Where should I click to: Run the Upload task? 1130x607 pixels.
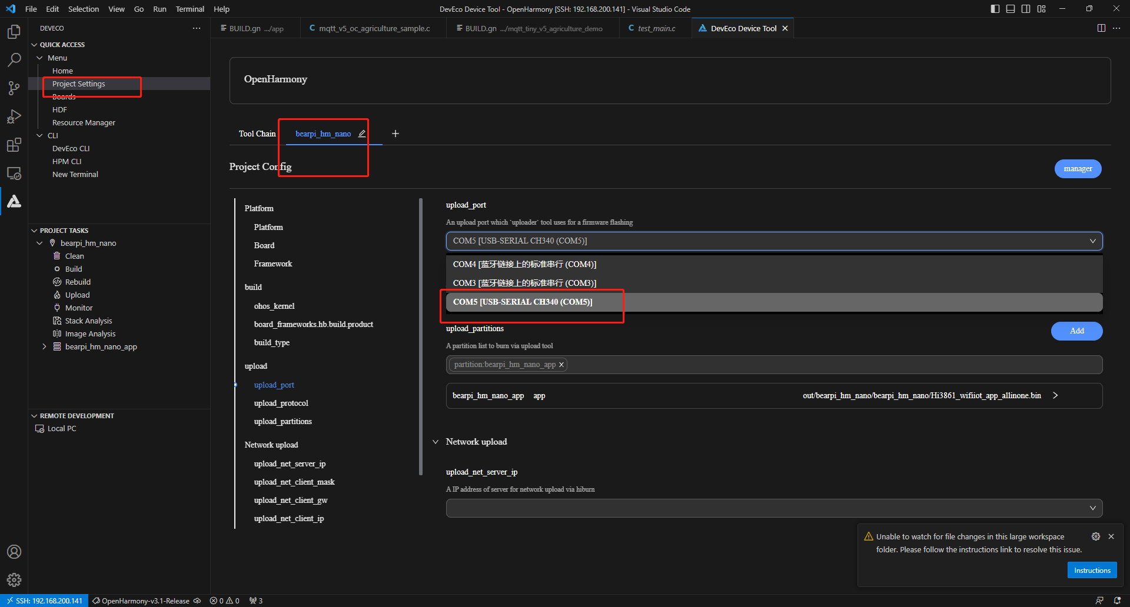(78, 295)
